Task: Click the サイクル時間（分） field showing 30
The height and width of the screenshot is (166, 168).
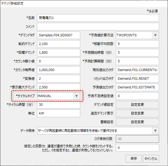Action: pyautogui.click(x=59, y=105)
